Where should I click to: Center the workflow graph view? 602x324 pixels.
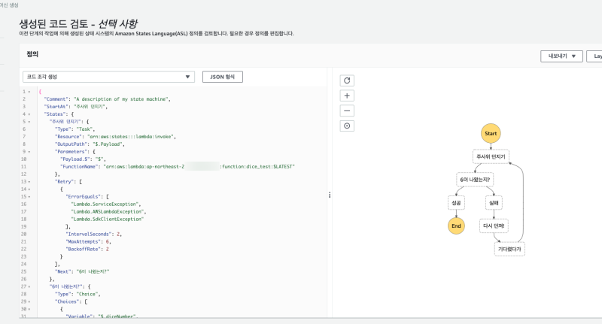pyautogui.click(x=347, y=126)
